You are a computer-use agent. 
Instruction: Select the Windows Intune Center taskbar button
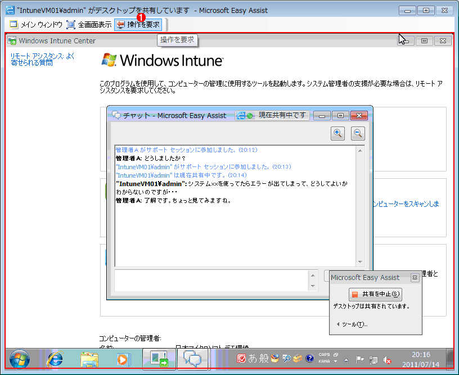159,359
